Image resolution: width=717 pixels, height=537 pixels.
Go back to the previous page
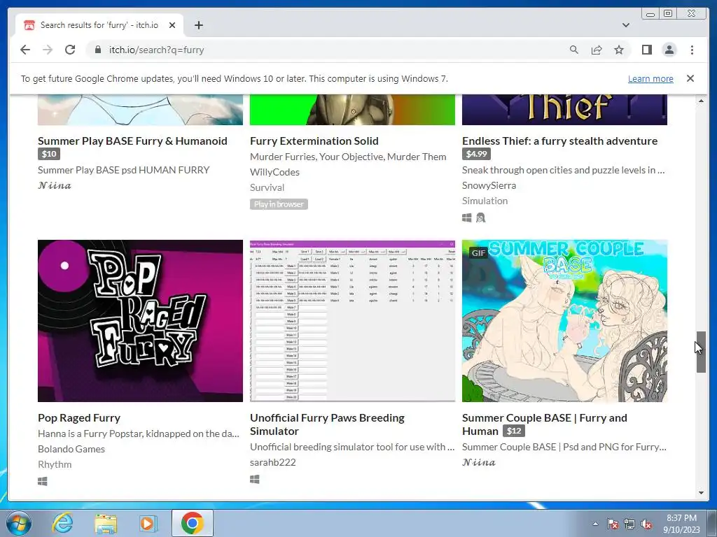click(25, 50)
